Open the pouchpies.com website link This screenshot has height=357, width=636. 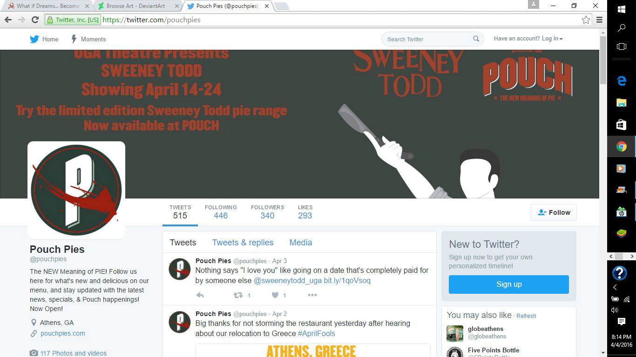click(x=63, y=333)
